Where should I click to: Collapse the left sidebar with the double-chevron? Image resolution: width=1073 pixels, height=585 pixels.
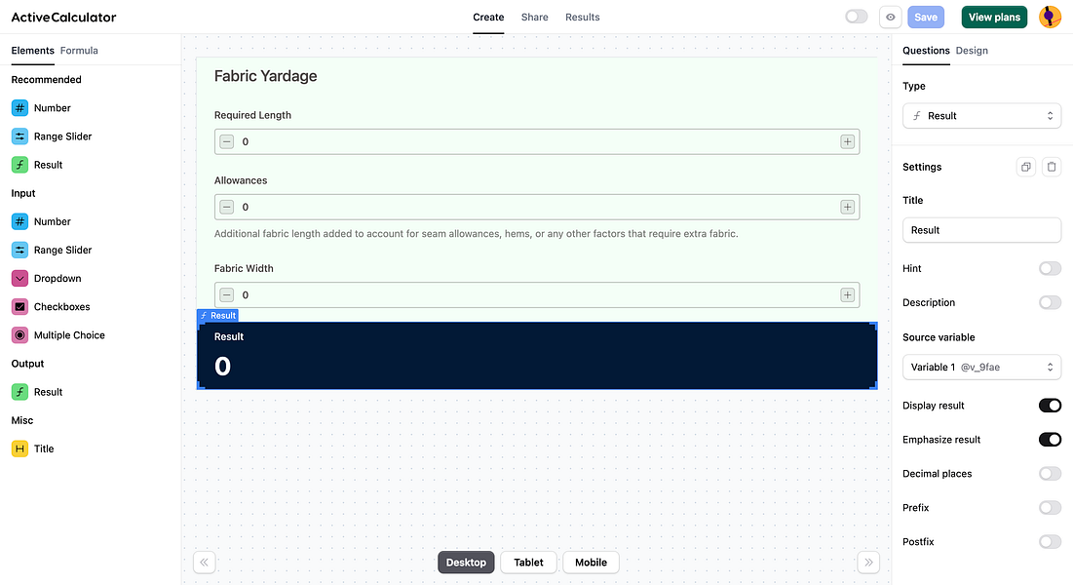pyautogui.click(x=204, y=562)
